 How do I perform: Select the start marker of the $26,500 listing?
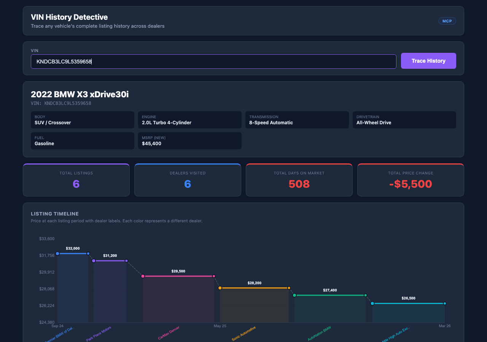click(372, 304)
